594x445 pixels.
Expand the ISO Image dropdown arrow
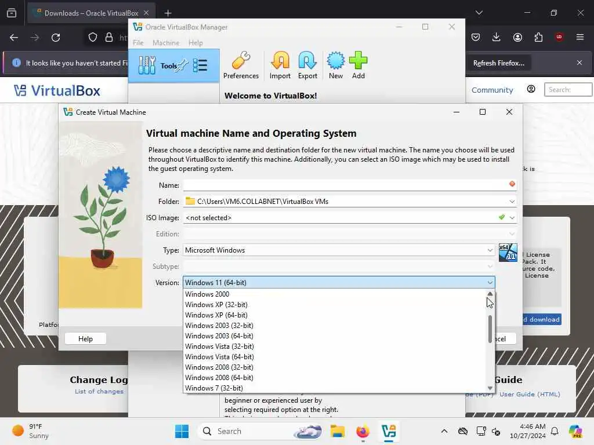tap(512, 218)
